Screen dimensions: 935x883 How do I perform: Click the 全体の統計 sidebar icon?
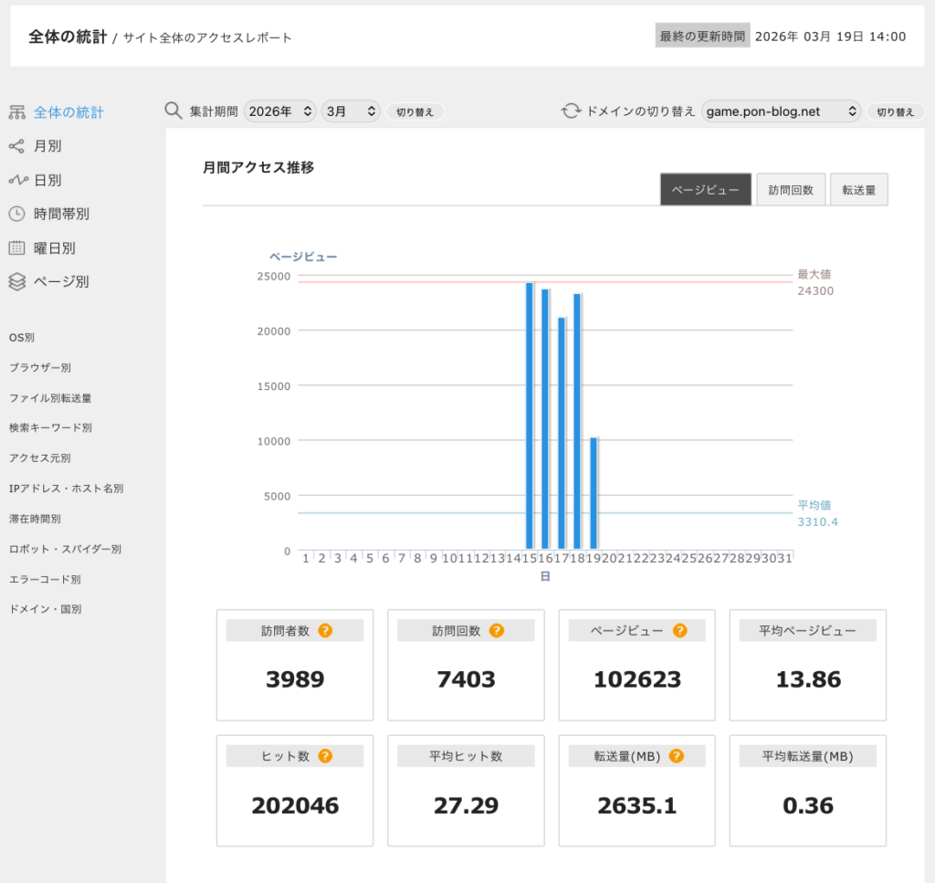(x=16, y=112)
